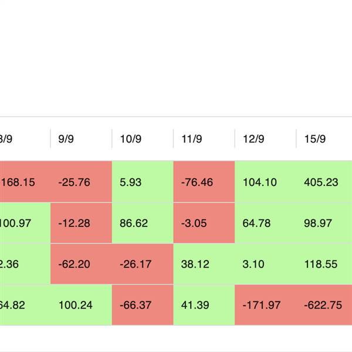Viewport: 352px width, 352px height.
Task: Click the green cell with 100.24
Action: 81,305
